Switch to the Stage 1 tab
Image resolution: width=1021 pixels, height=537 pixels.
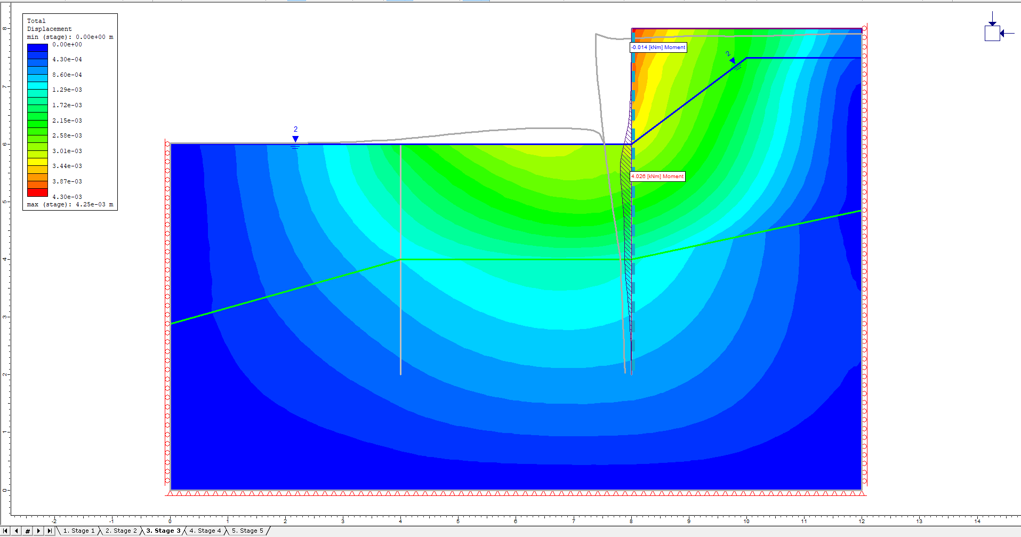click(79, 531)
